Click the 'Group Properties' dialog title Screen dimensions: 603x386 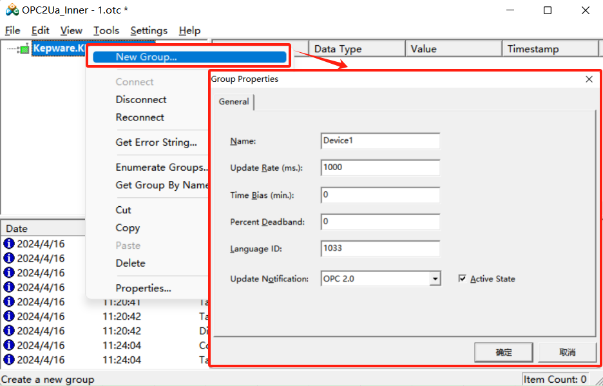pos(245,79)
